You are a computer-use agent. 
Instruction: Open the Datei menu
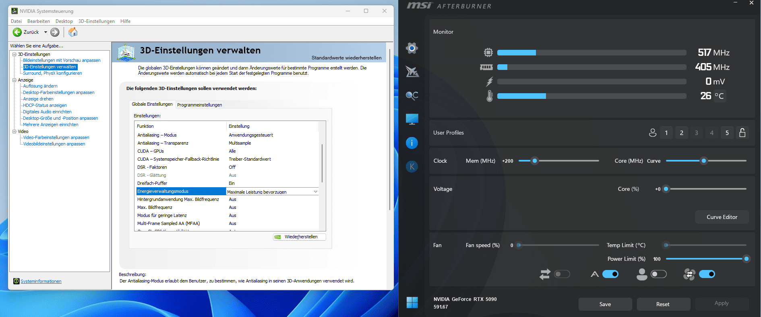pos(16,21)
